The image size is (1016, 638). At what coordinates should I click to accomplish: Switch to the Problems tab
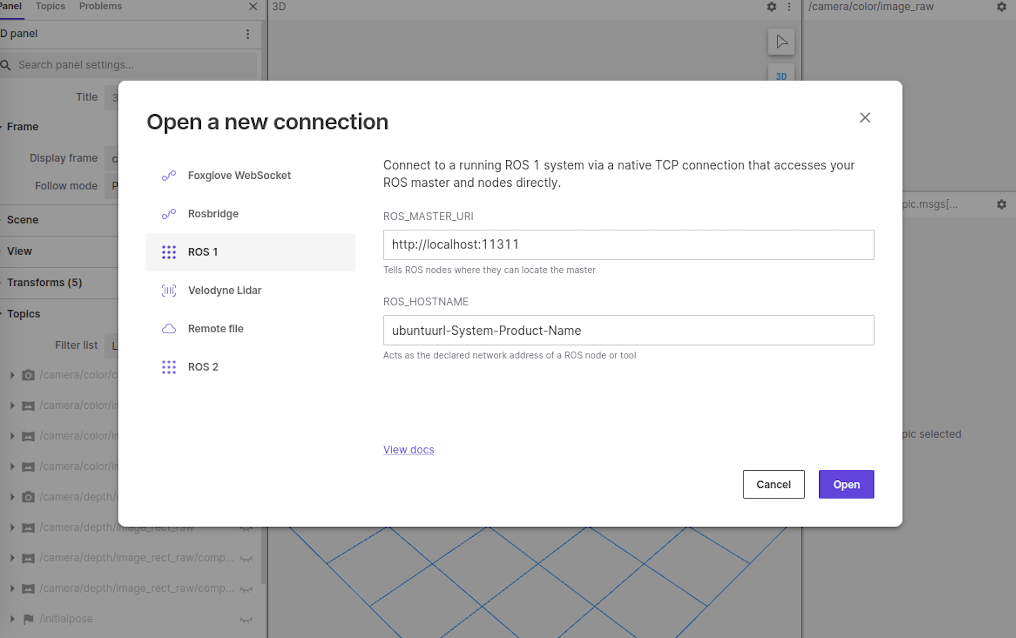pyautogui.click(x=100, y=7)
